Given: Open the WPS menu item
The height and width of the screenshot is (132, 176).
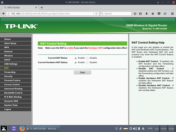Looking at the screenshot, I should tap(16, 47).
